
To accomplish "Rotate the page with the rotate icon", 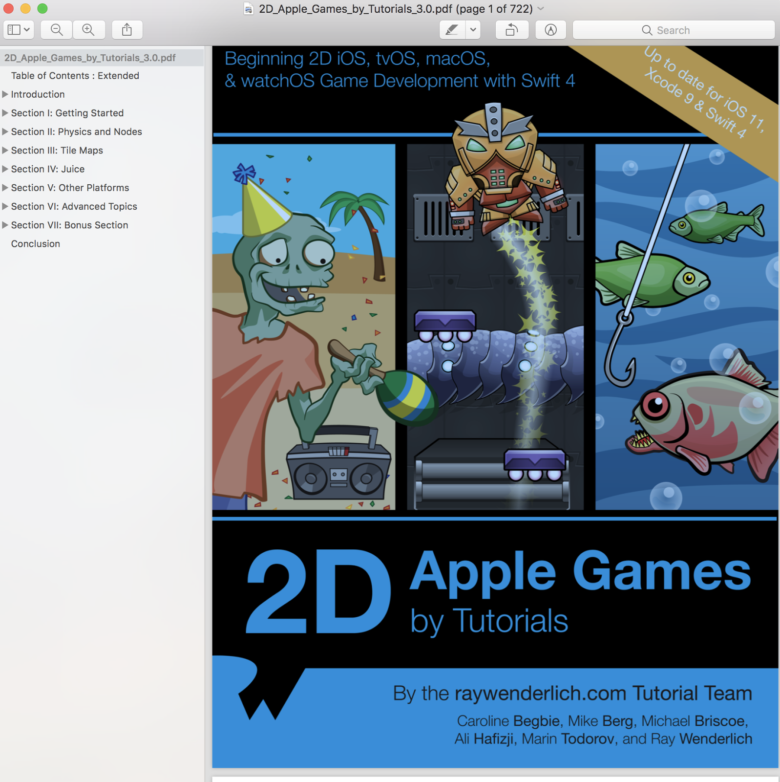I will pyautogui.click(x=512, y=30).
